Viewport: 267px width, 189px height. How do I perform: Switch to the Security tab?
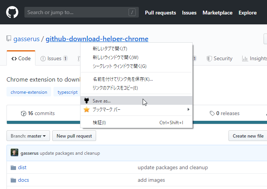(x=219, y=59)
